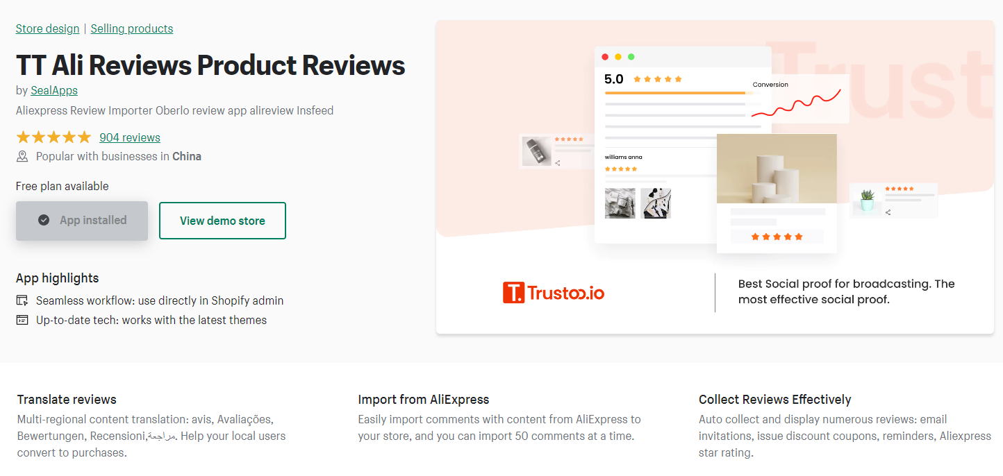
Task: Click the Import from AliExpress heading
Action: 424,400
